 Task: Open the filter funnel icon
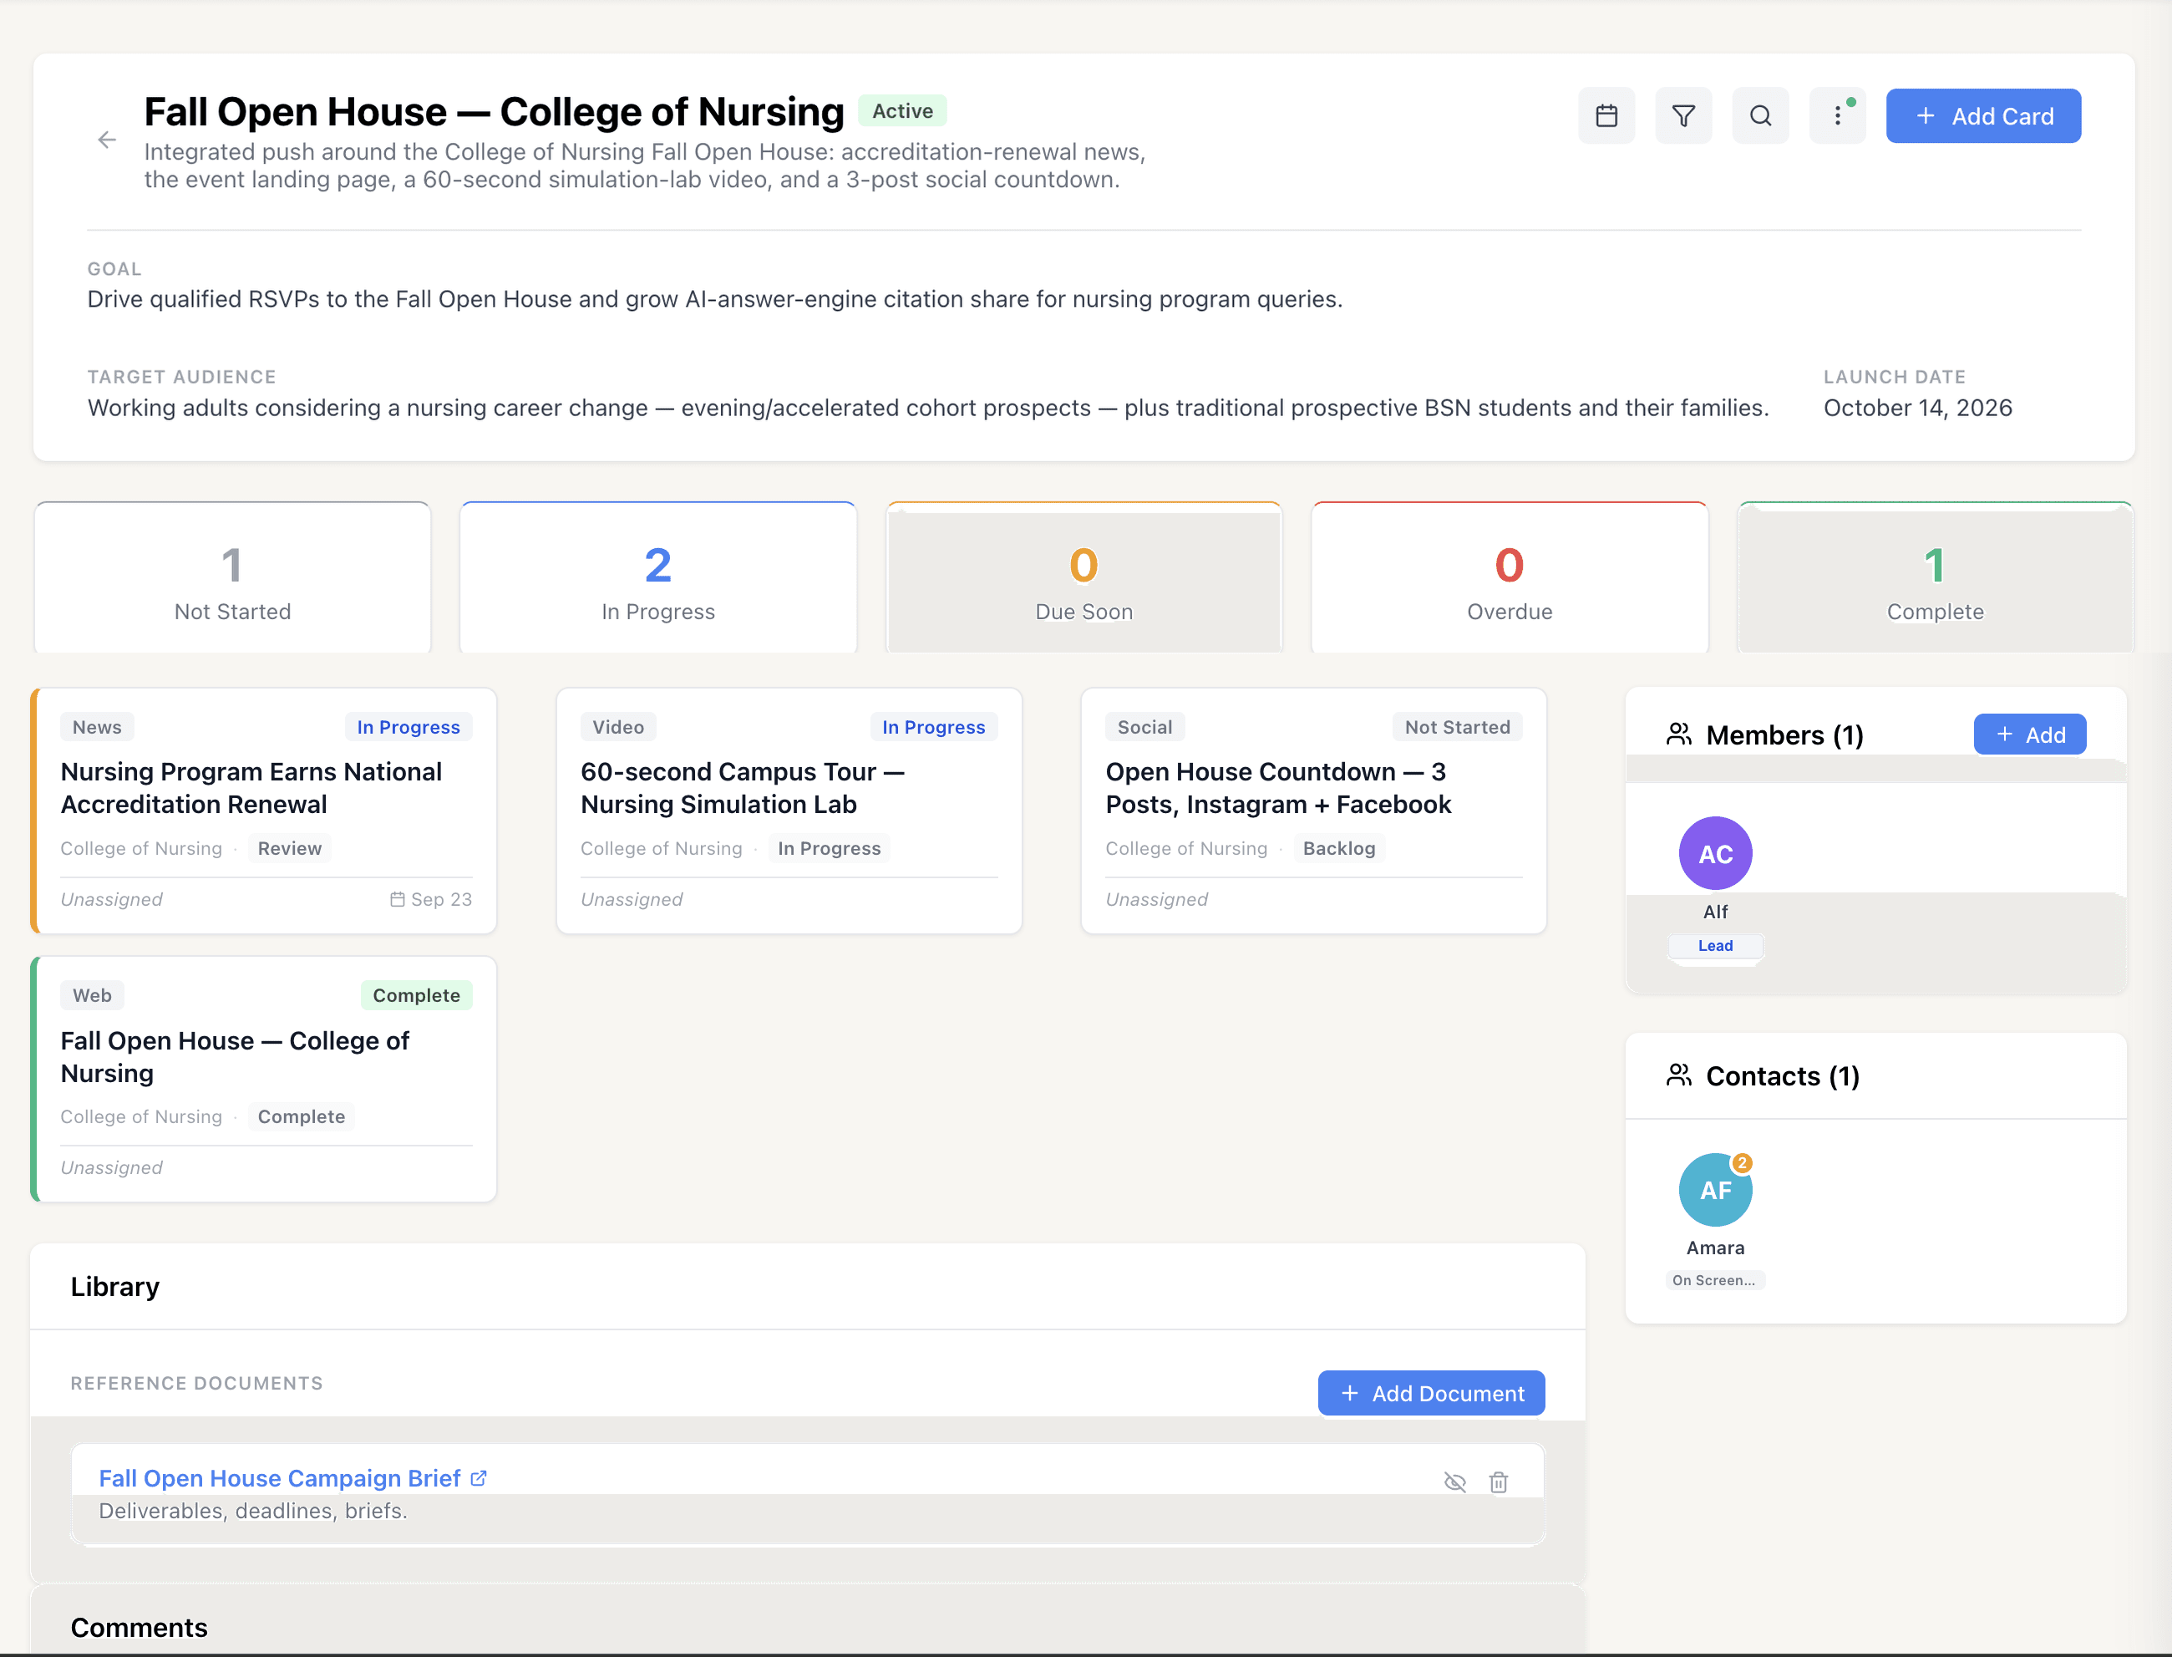click(1683, 116)
